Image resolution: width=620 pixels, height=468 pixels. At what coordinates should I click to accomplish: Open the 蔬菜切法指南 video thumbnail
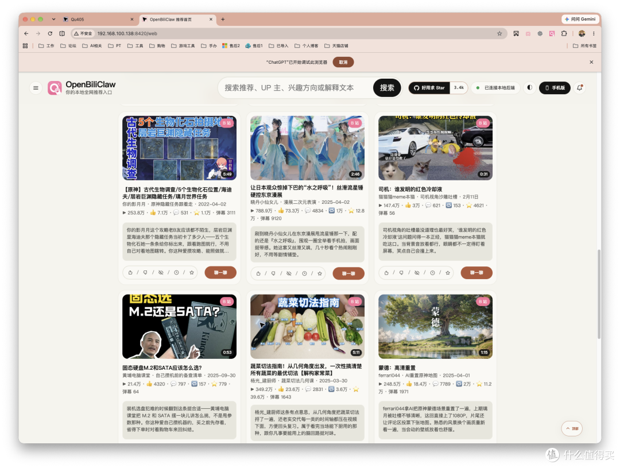tap(307, 326)
